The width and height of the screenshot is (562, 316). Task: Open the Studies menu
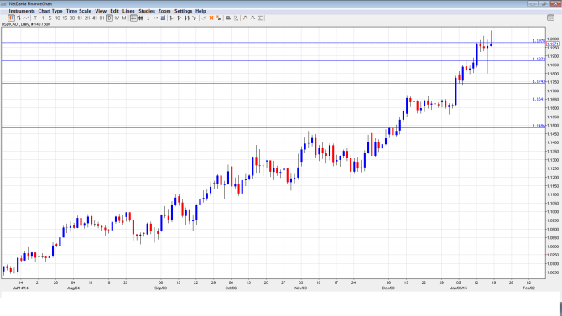tap(147, 11)
